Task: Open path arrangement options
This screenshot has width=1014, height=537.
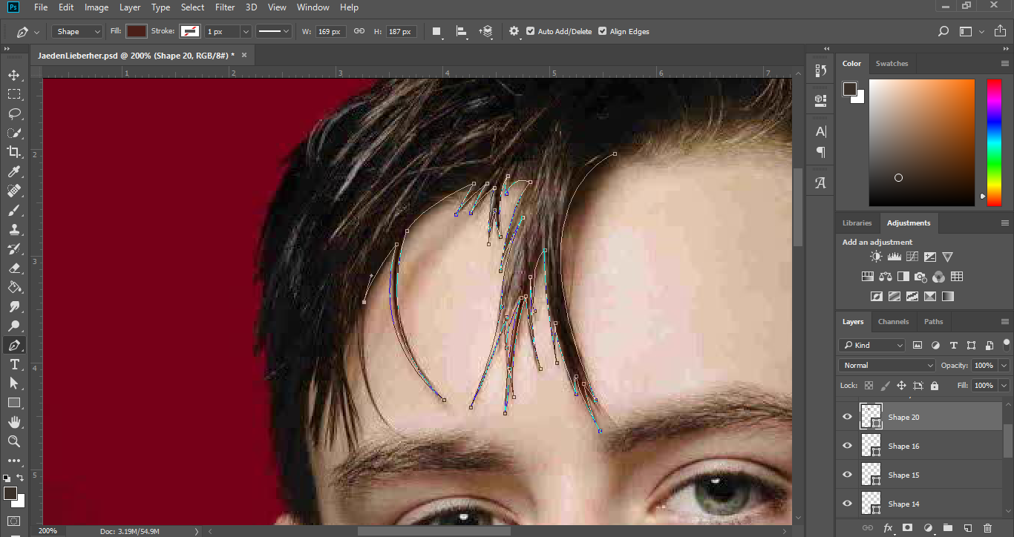Action: [486, 32]
